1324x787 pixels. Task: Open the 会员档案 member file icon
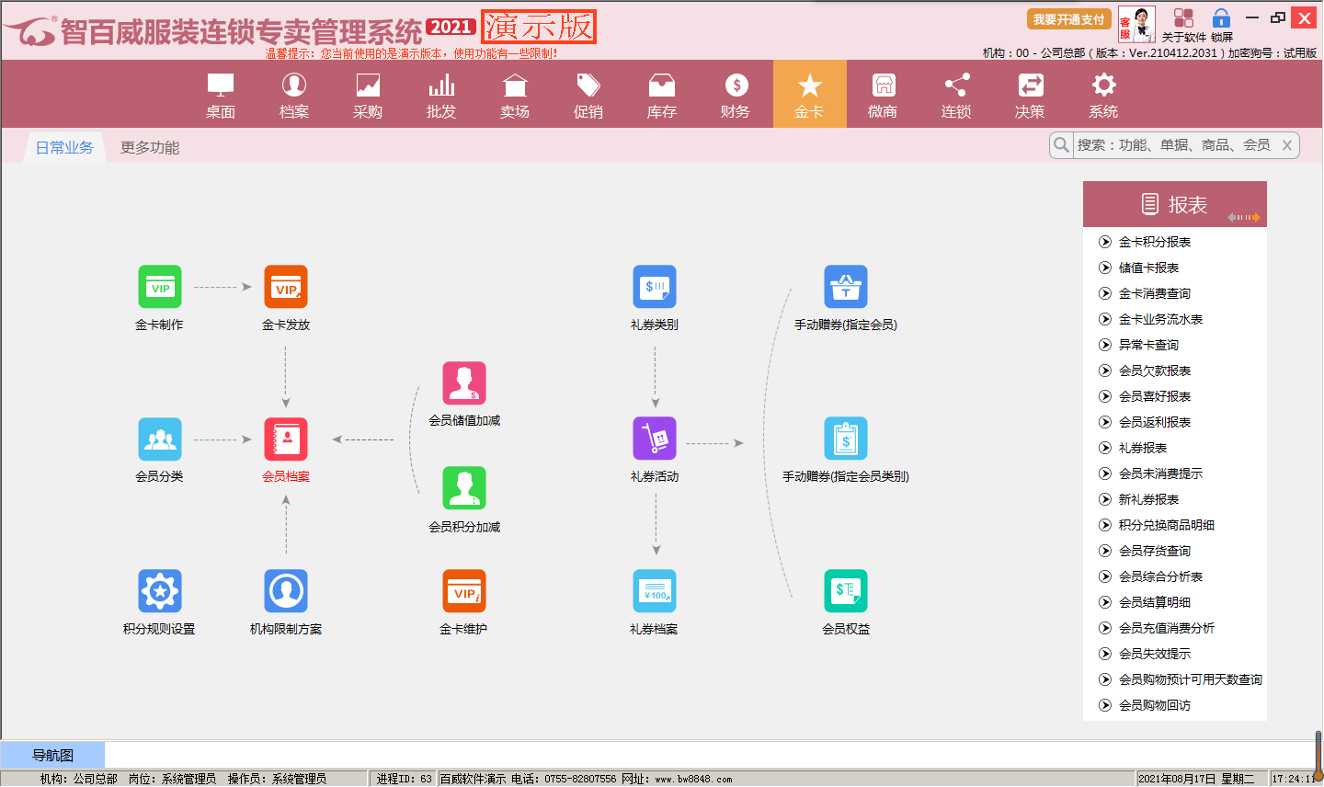pos(286,439)
